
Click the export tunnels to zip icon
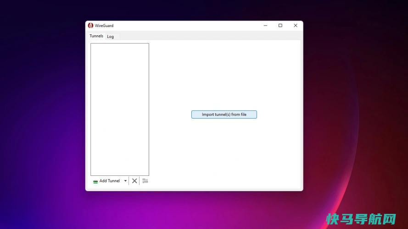pyautogui.click(x=145, y=181)
